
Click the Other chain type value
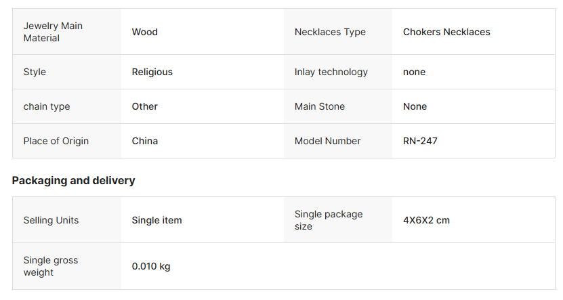click(144, 106)
